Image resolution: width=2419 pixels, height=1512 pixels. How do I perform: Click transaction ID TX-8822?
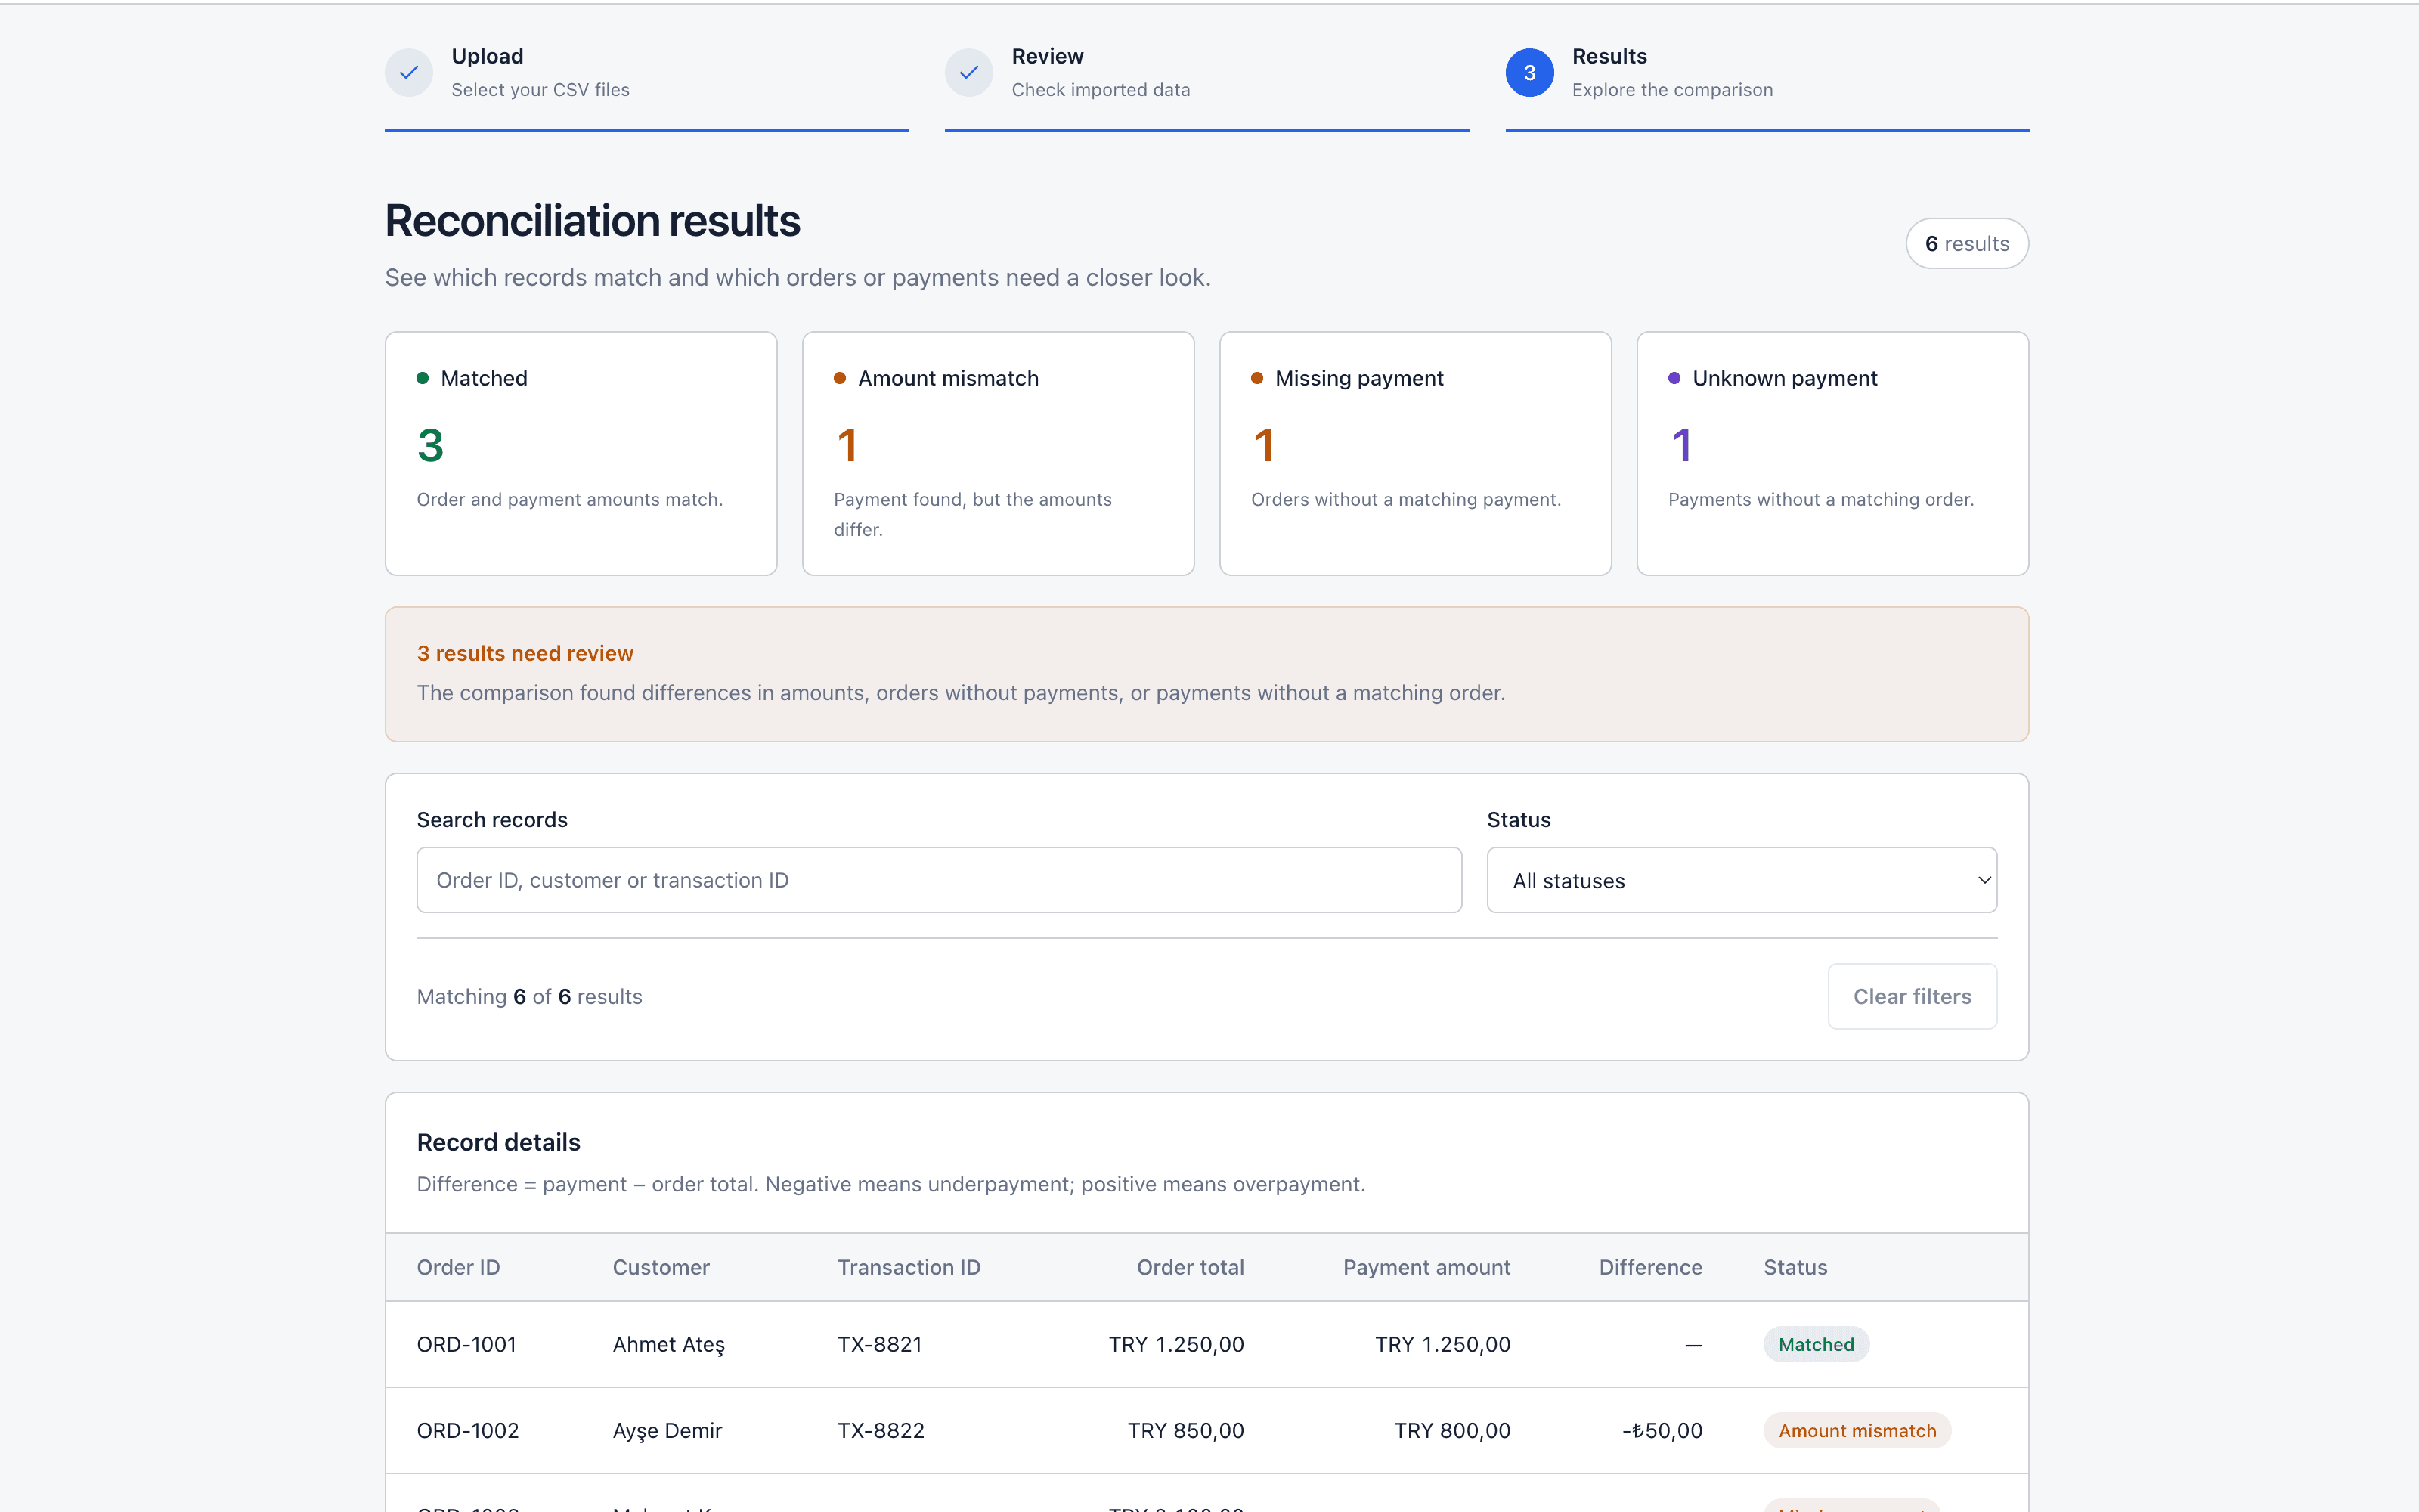point(881,1430)
